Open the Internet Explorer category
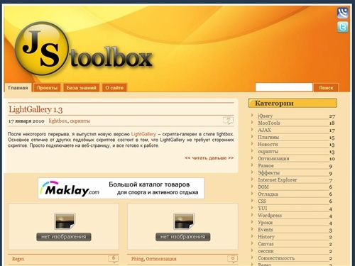This screenshot has height=266, width=355. click(x=278, y=180)
